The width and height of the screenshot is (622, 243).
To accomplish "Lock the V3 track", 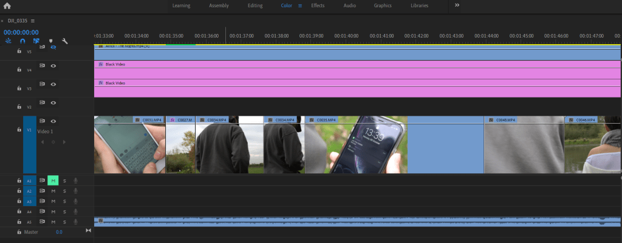I will pyautogui.click(x=19, y=88).
